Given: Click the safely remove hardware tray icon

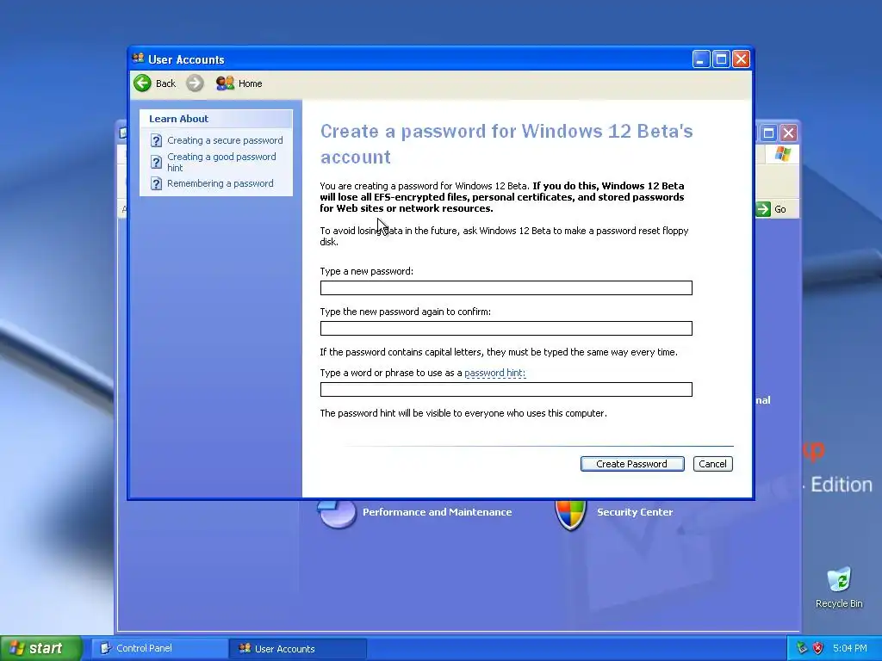Looking at the screenshot, I should click(802, 649).
